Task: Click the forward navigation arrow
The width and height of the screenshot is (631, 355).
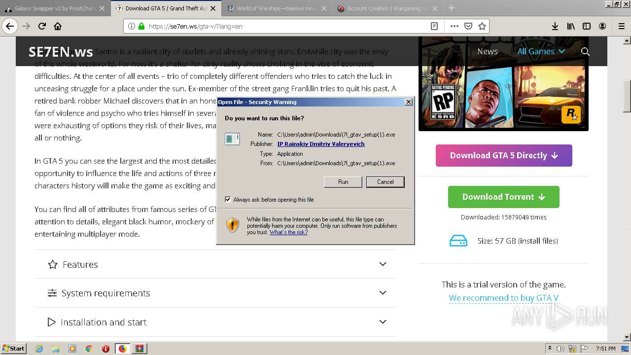Action: (x=26, y=26)
